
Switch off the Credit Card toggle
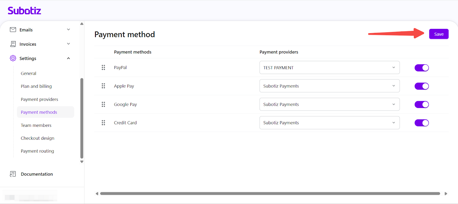tap(421, 123)
